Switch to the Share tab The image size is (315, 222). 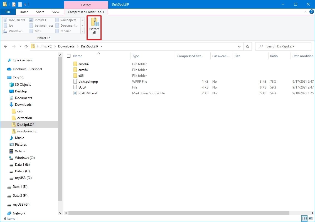[x=40, y=12]
